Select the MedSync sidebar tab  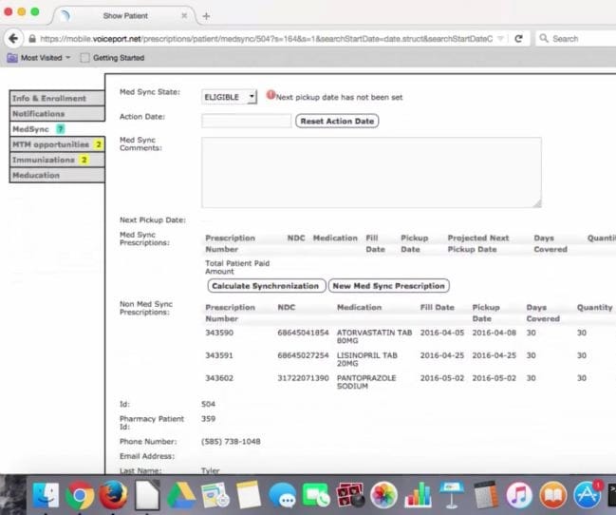tap(57, 129)
